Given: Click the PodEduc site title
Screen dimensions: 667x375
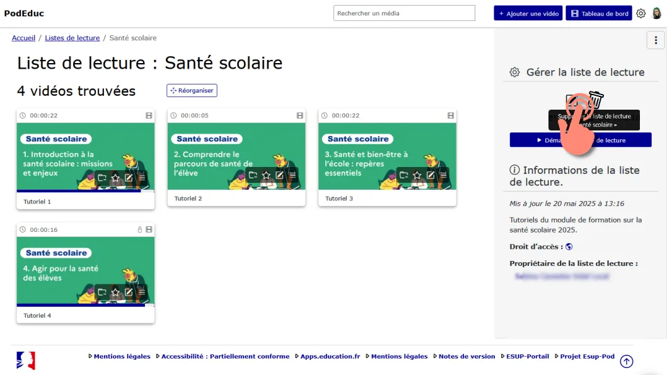Looking at the screenshot, I should (x=24, y=13).
